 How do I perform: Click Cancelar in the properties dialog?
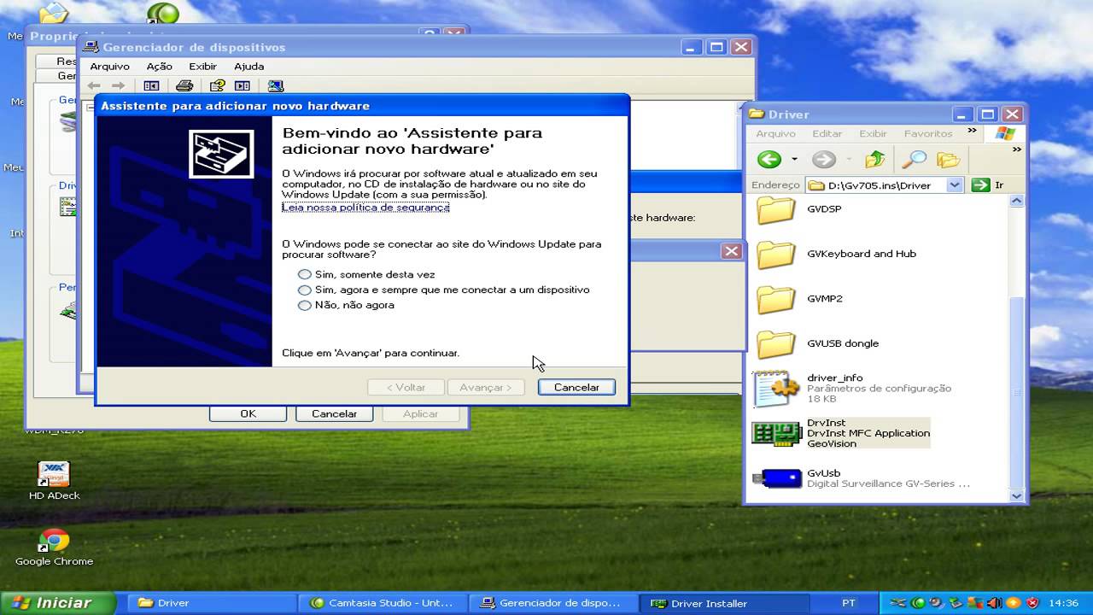tap(334, 413)
